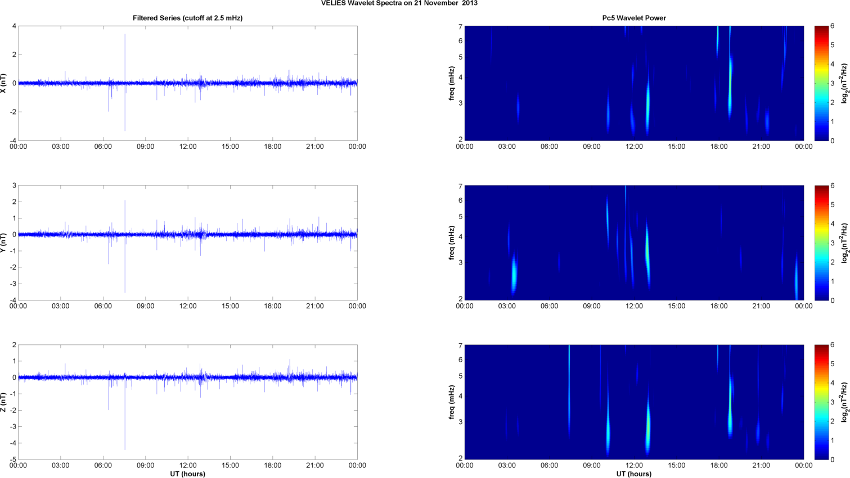Click the 'freq (mHz)' label of bottom wavelet plot
Image resolution: width=850 pixels, height=478 pixels.
pos(452,402)
